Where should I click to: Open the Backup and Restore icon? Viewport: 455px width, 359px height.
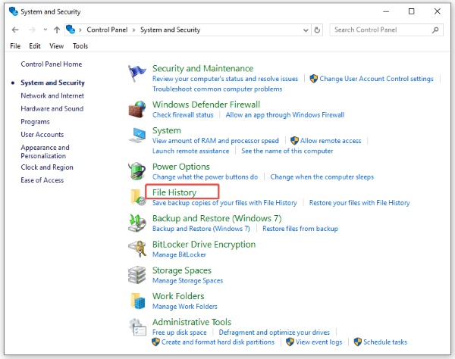tap(137, 223)
